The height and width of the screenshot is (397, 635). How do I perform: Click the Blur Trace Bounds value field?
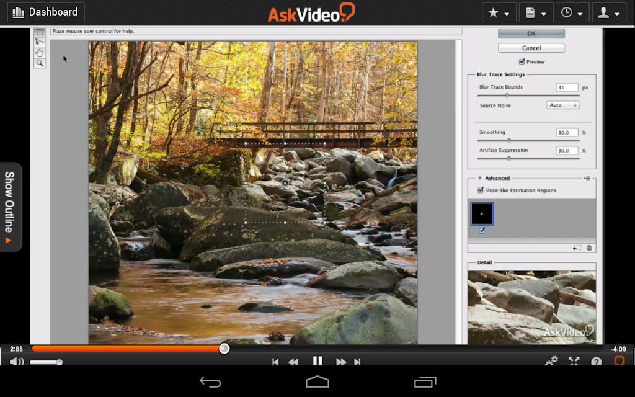point(567,87)
